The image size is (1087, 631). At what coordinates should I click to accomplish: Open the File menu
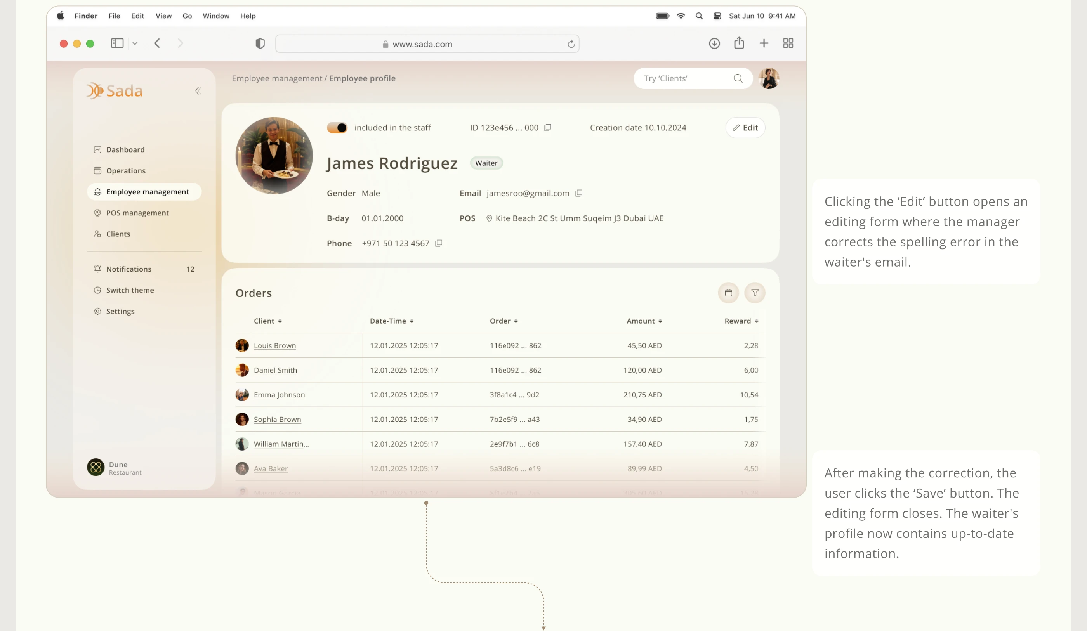(114, 16)
